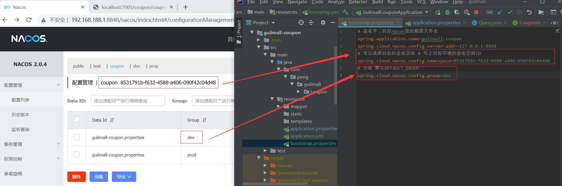
Task: Click the Build project hammer icon
Action: pyautogui.click(x=345, y=12)
